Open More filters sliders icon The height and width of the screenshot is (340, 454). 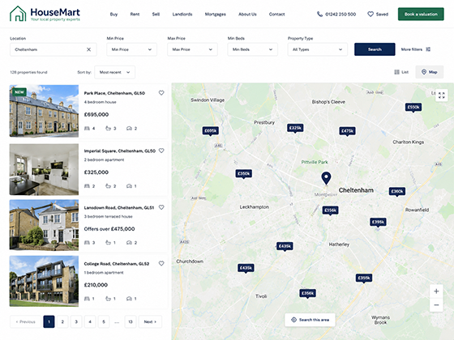tap(428, 49)
